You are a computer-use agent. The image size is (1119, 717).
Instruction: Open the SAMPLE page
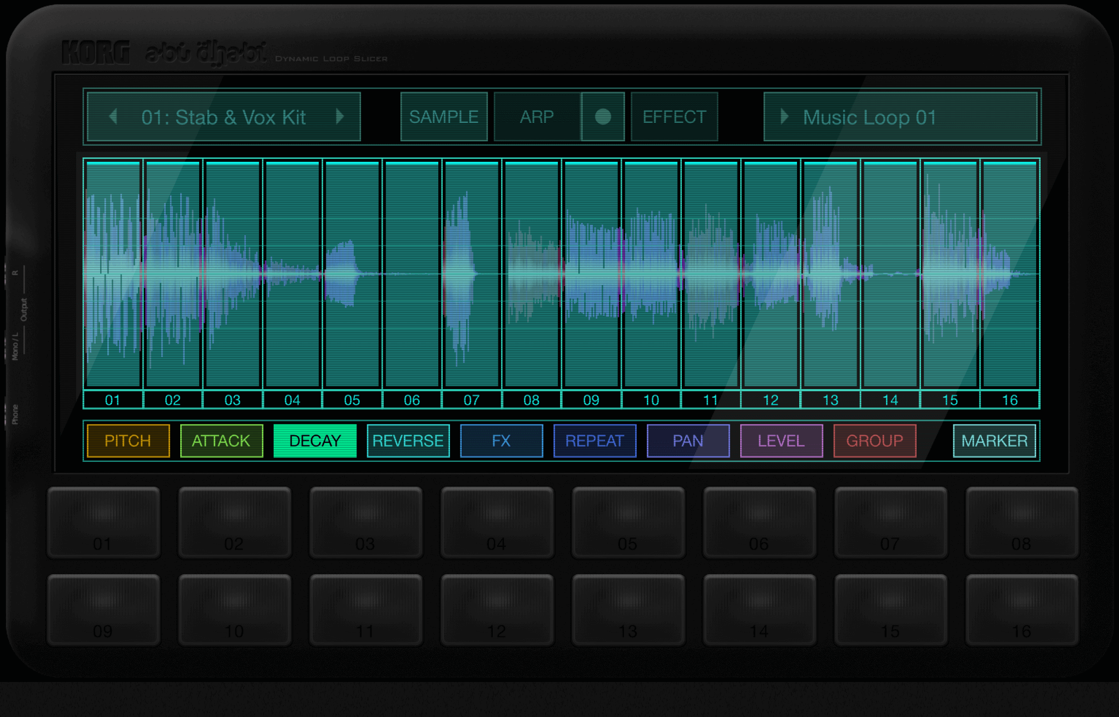[444, 117]
